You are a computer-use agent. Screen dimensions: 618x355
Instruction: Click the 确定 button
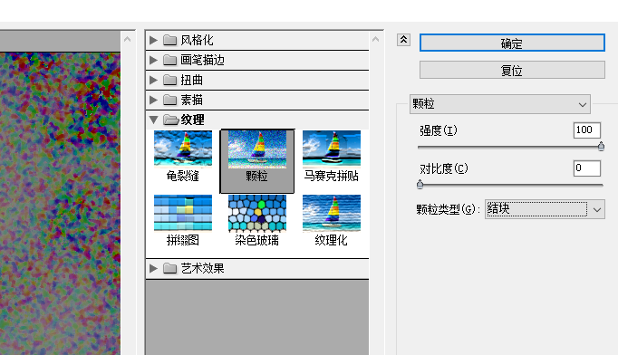tap(512, 43)
